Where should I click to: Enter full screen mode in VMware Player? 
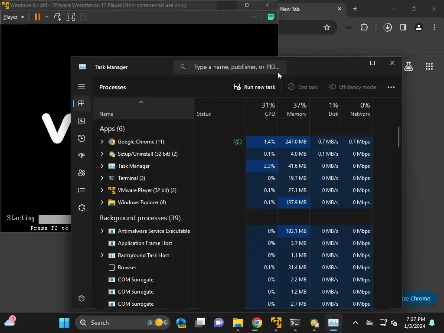tap(71, 17)
